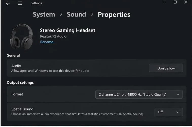Go back with the arrow icon

point(8,3)
